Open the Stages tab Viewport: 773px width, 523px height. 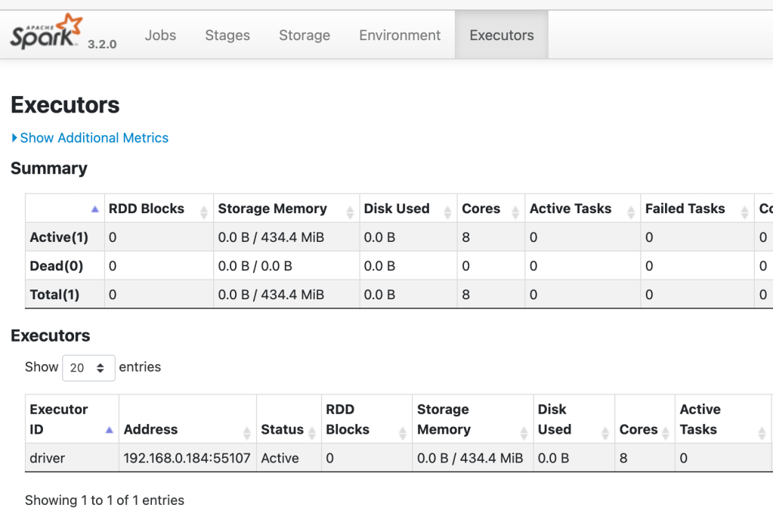click(227, 35)
